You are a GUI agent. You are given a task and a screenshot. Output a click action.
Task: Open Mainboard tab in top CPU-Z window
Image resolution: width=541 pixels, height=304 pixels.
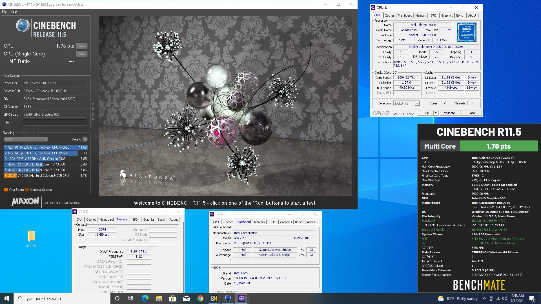(405, 15)
